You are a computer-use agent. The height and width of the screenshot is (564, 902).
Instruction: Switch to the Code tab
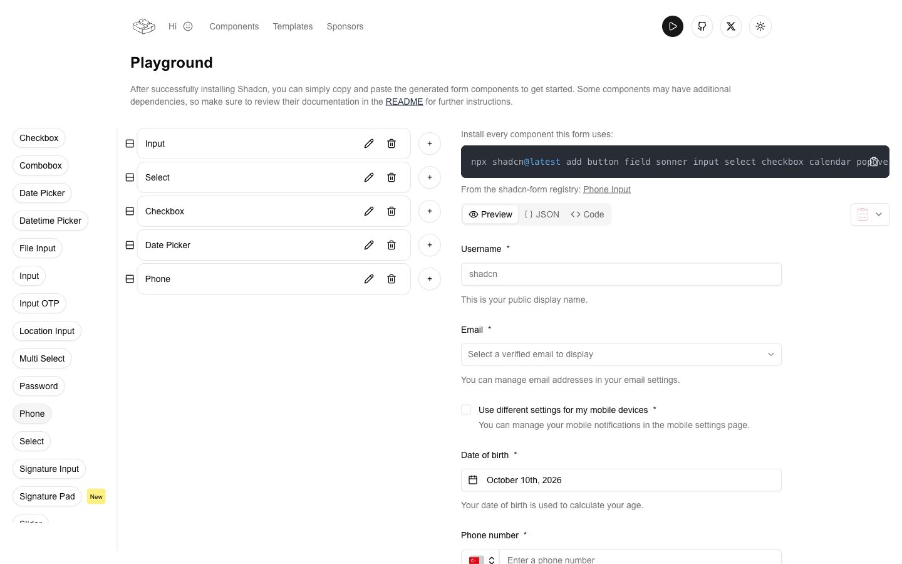[x=588, y=214]
